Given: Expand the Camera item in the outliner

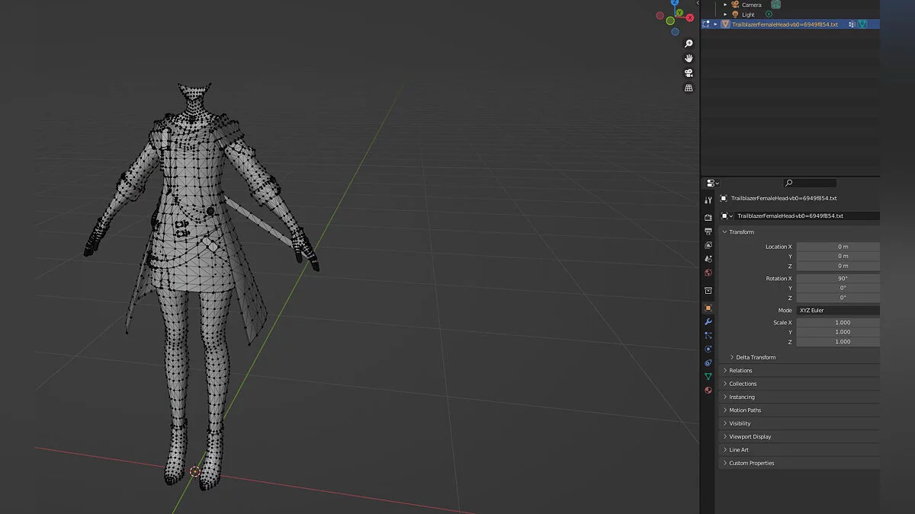Looking at the screenshot, I should pos(725,5).
